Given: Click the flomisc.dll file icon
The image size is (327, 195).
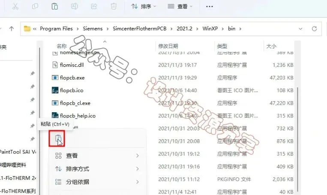Looking at the screenshot, I should pos(55,65).
